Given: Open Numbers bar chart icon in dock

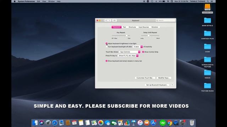Looking at the screenshot, I should (127, 123).
